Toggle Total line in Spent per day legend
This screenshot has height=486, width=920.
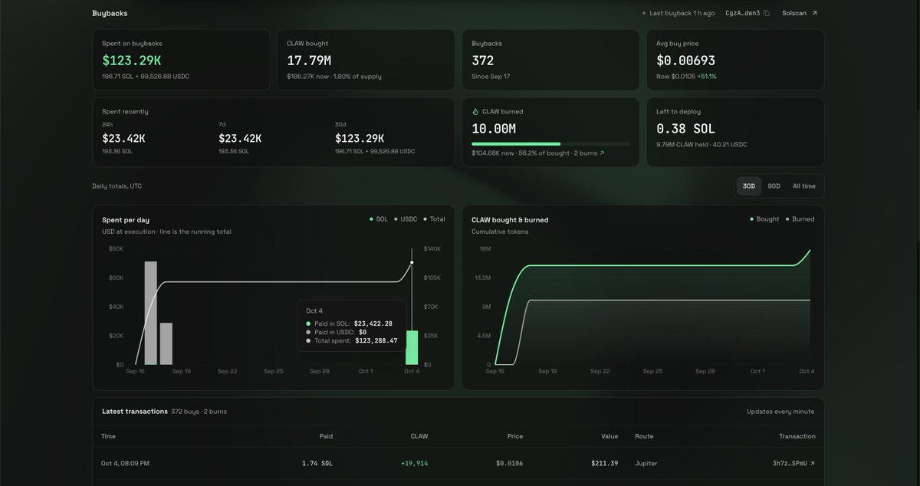(434, 219)
